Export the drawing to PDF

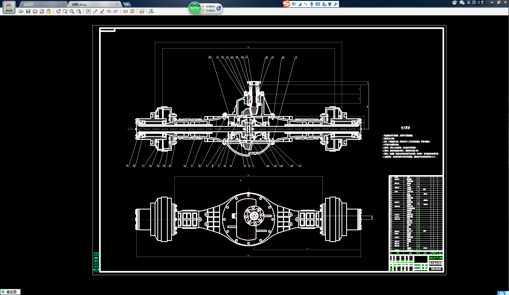(42, 11)
